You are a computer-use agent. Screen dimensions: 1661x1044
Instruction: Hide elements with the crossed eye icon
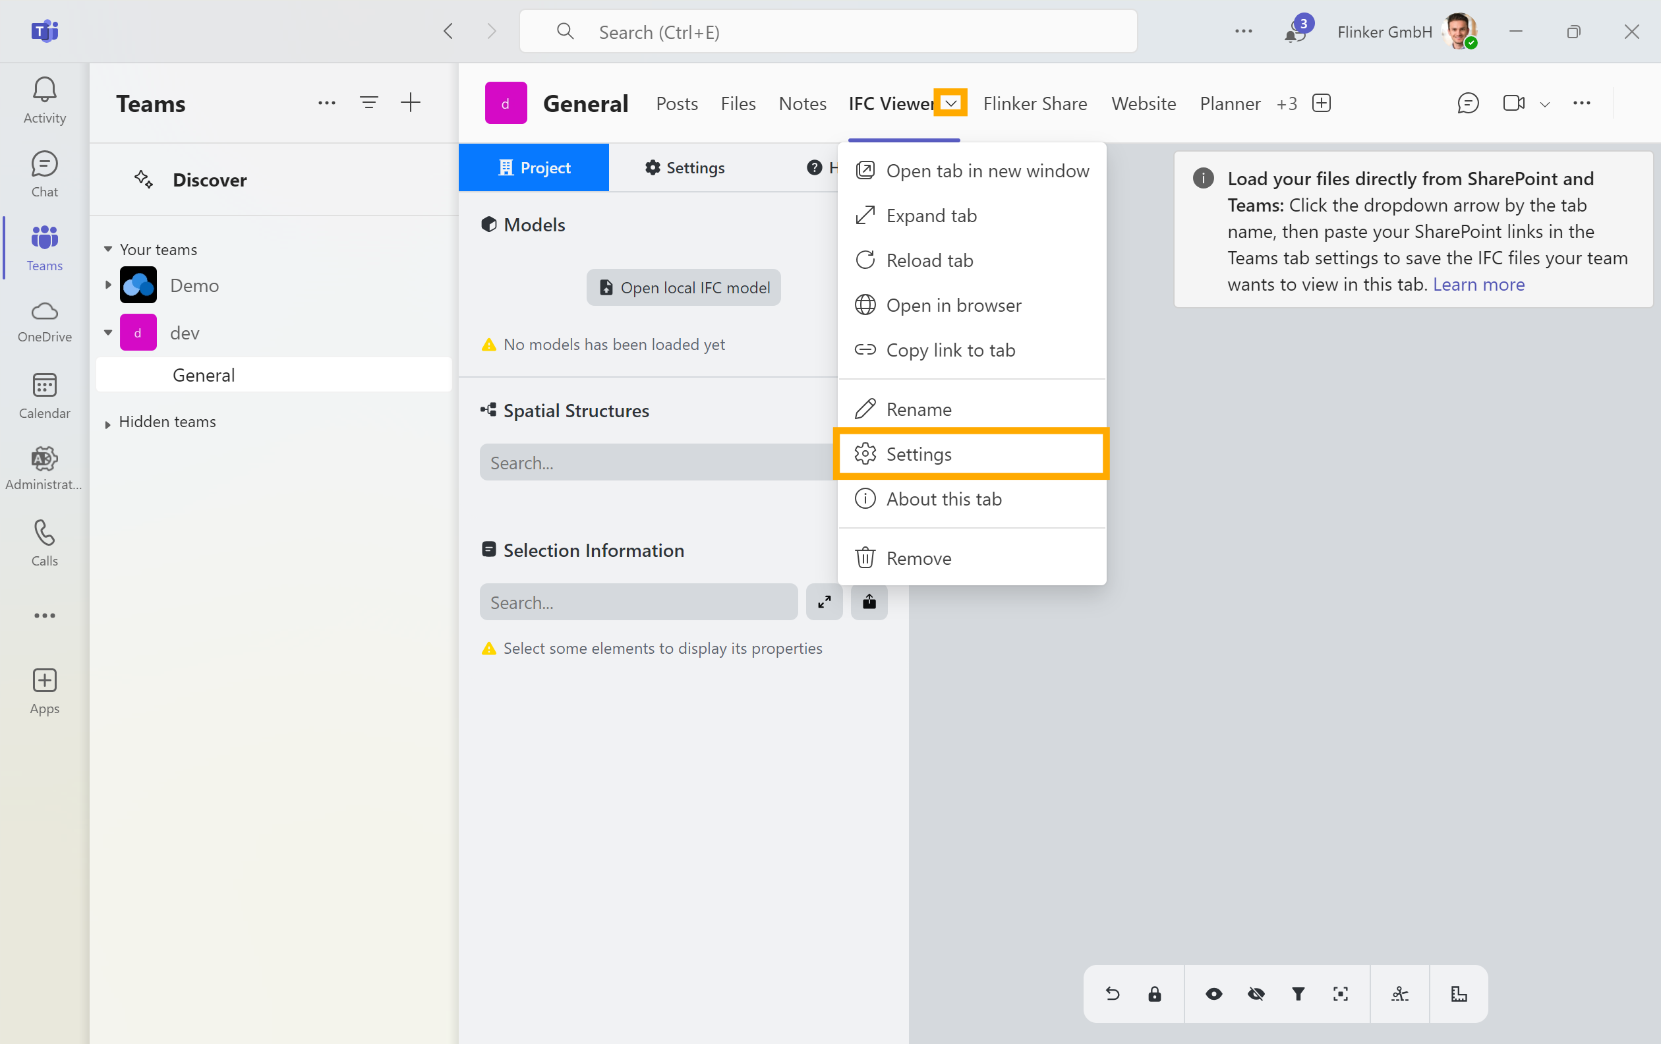coord(1256,994)
